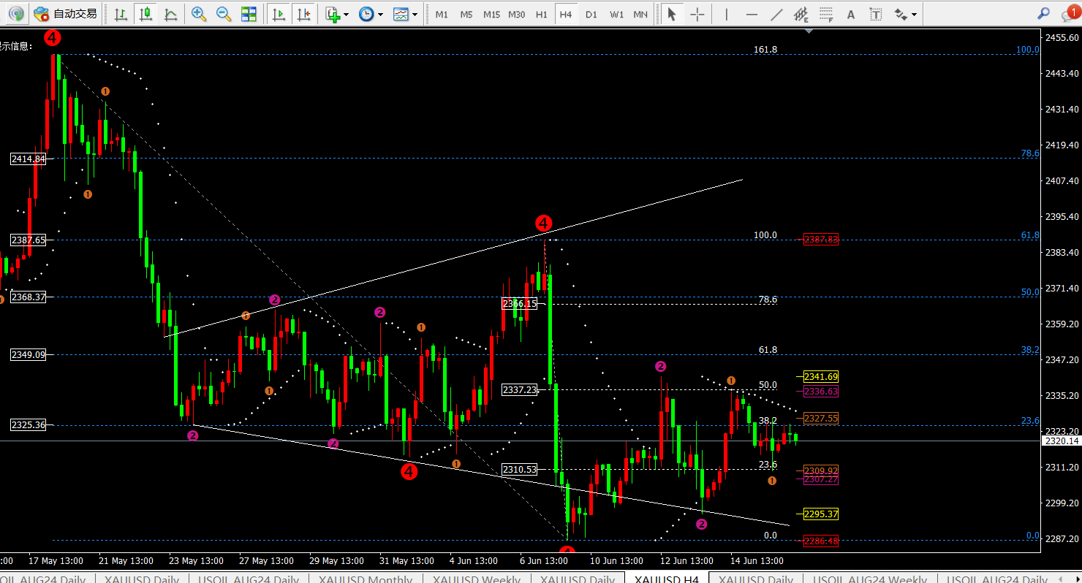1082x583 pixels.
Task: Switch to XAUUSD Monthly chart tab
Action: click(369, 579)
